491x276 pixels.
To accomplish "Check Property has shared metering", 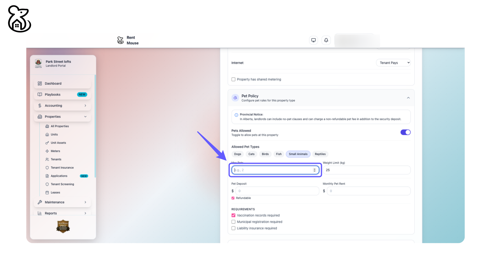I will [233, 79].
